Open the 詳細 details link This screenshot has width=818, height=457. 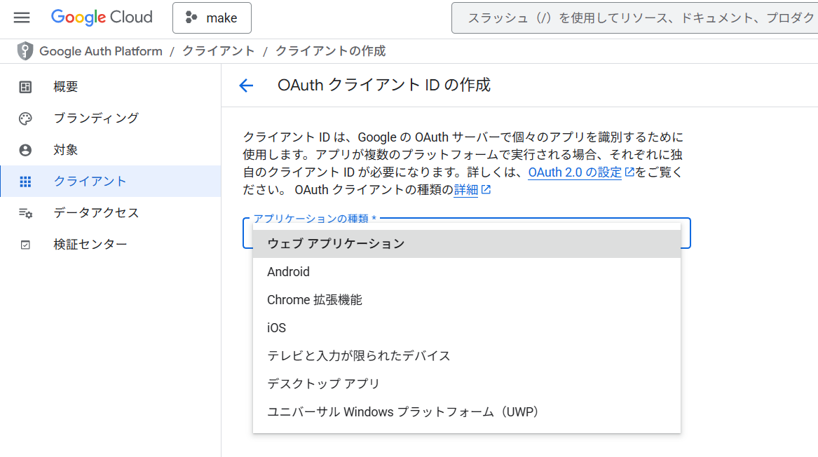(466, 190)
